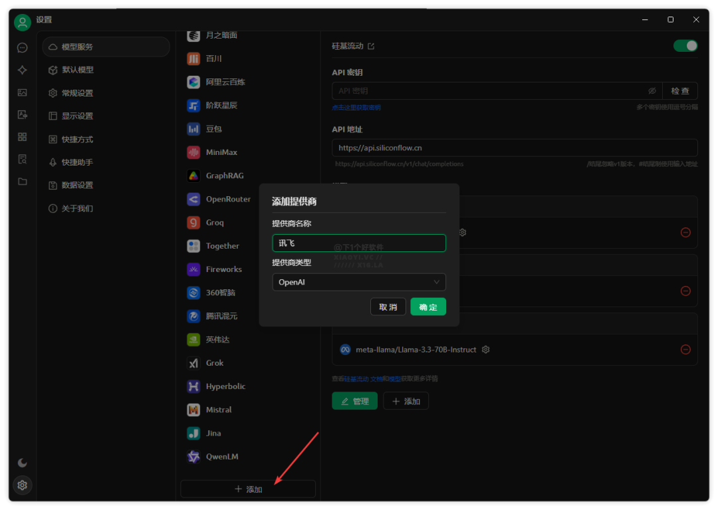
Task: Select the 百川 provider icon
Action: click(x=193, y=59)
